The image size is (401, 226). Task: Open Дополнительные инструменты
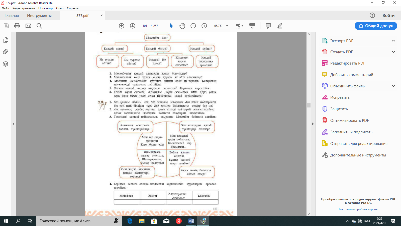(358, 155)
